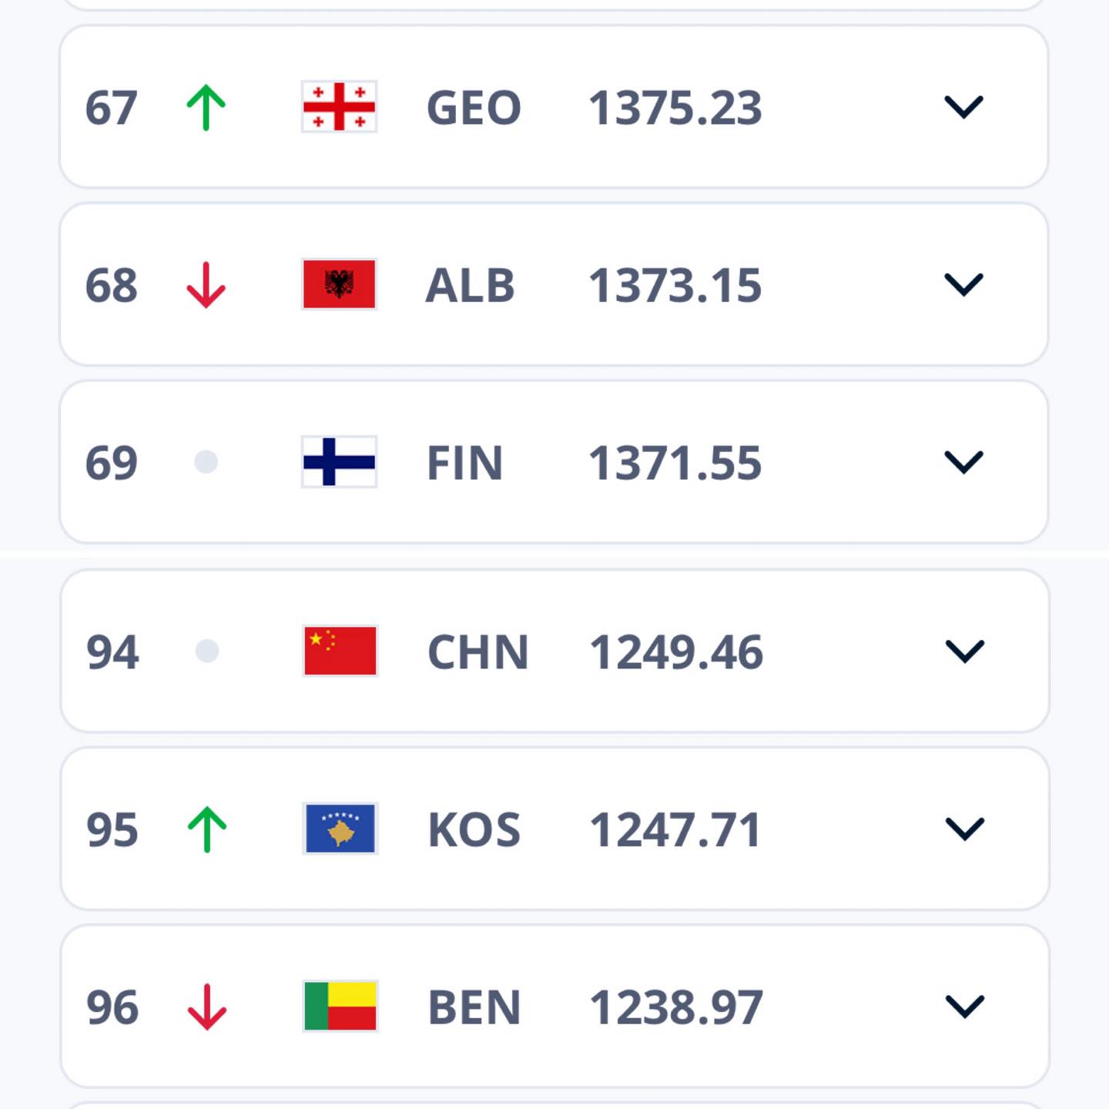Click the green up arrow beside KOS

click(x=207, y=829)
